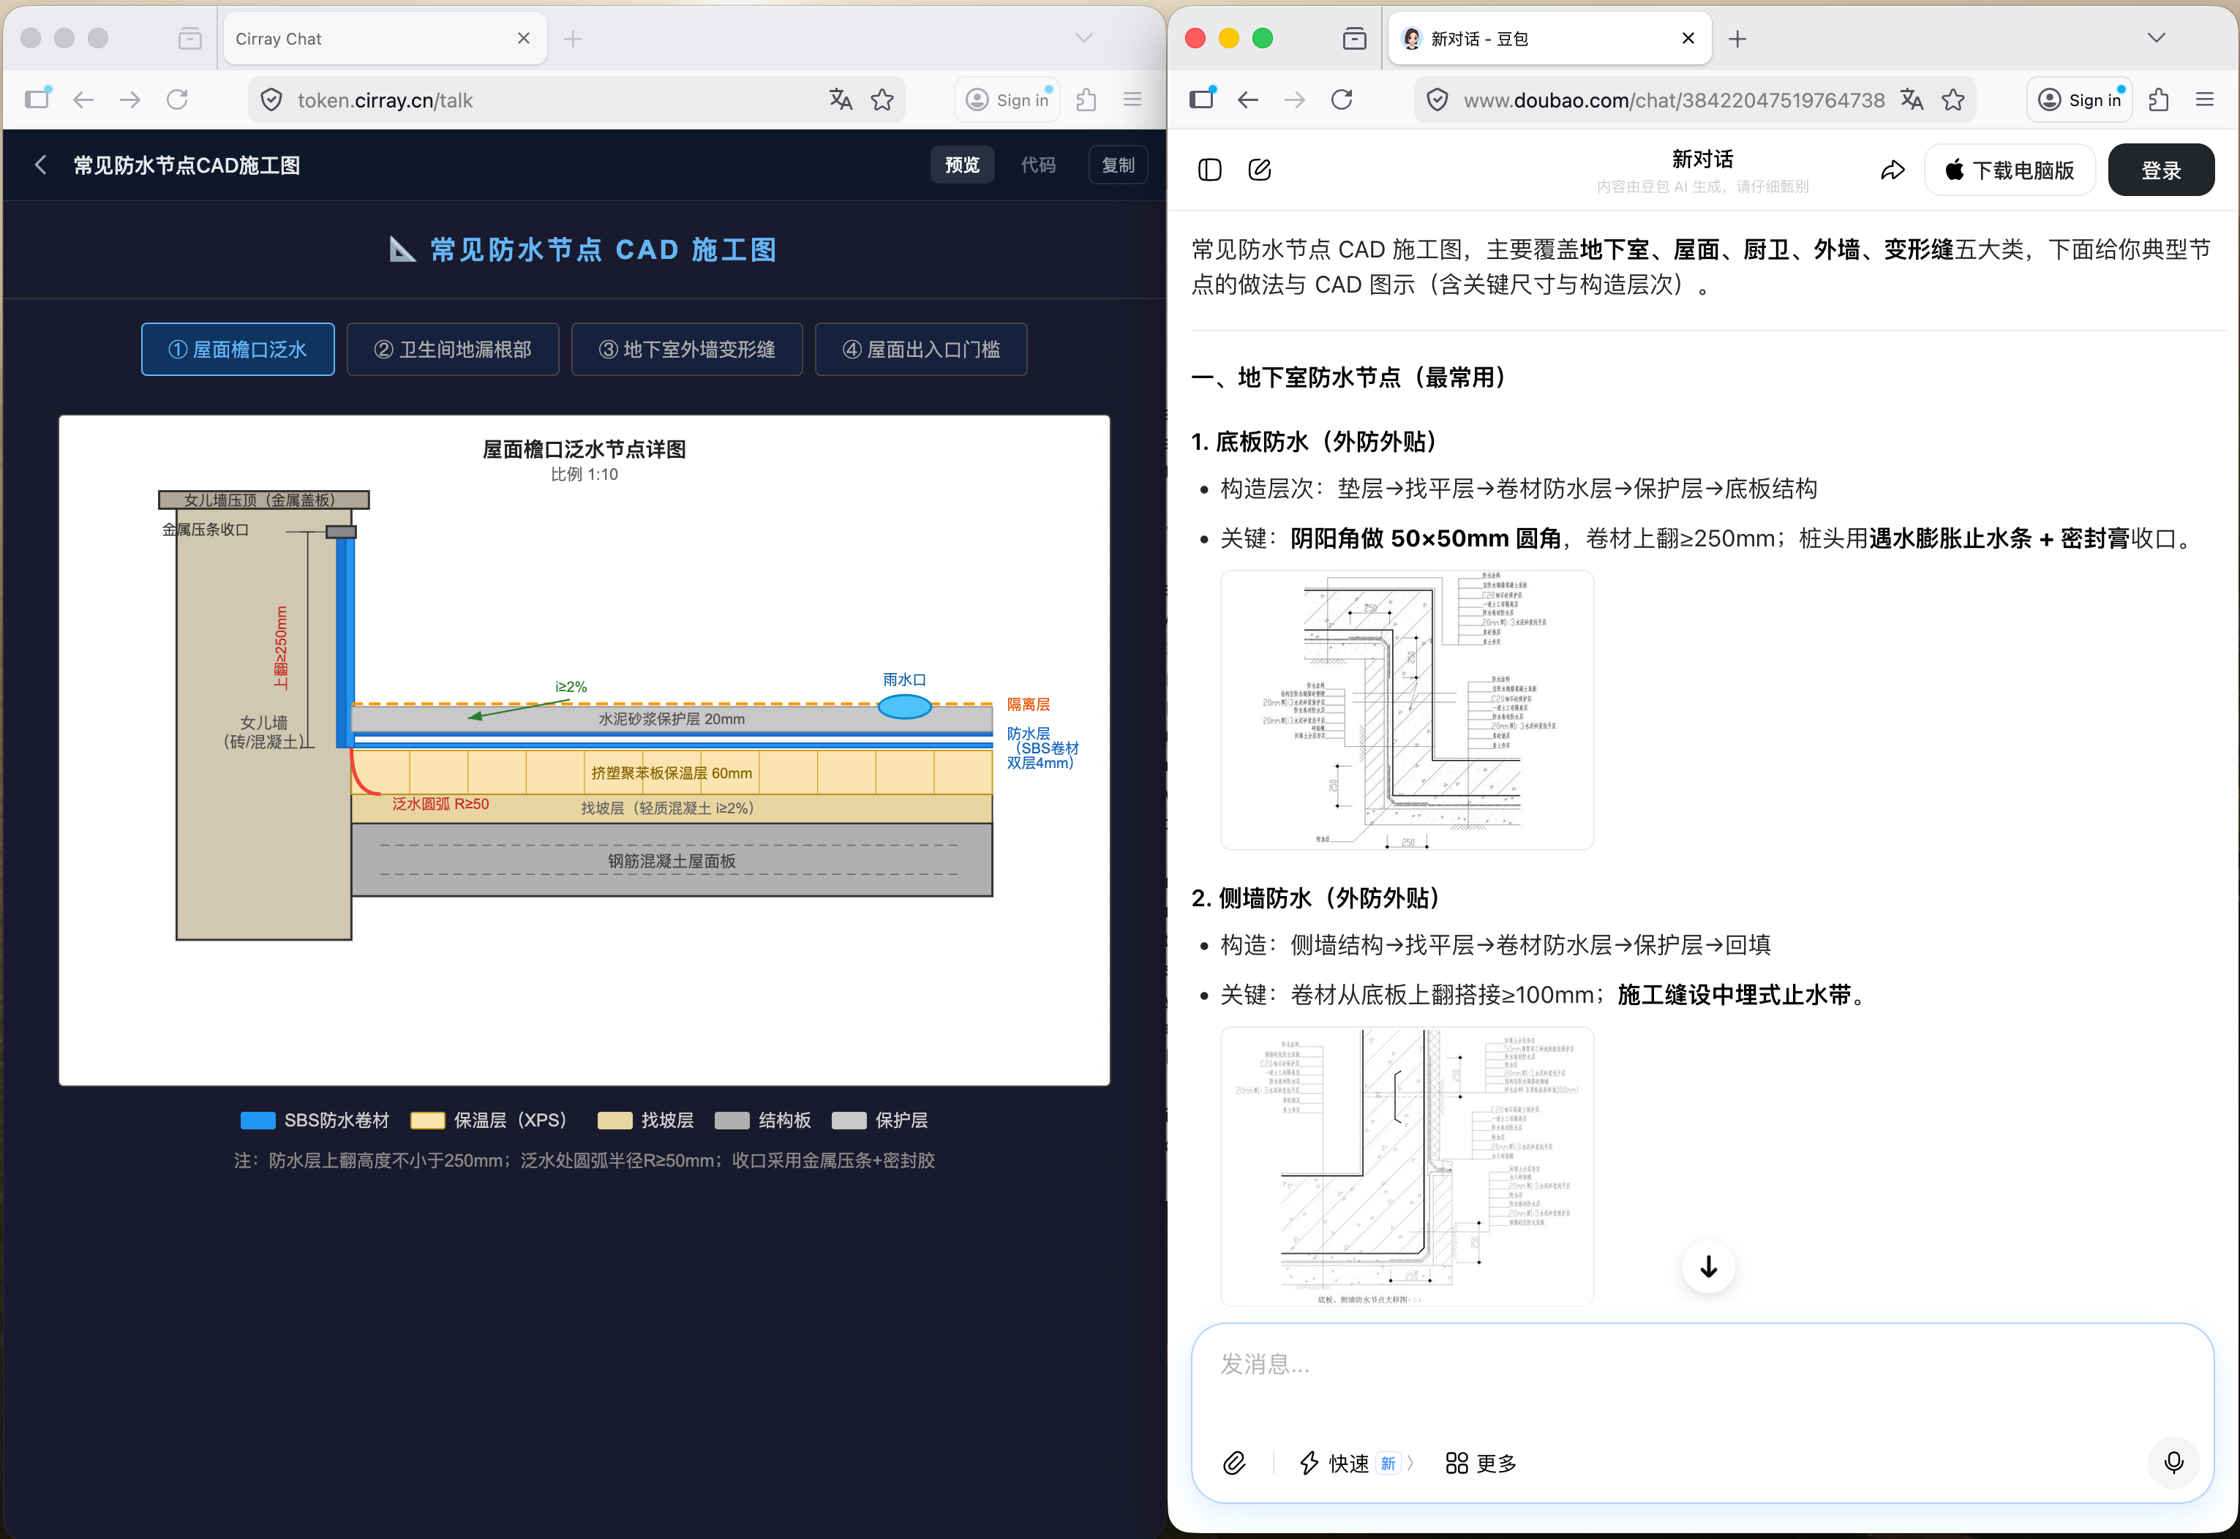Click the 复制 copy button

(1118, 165)
